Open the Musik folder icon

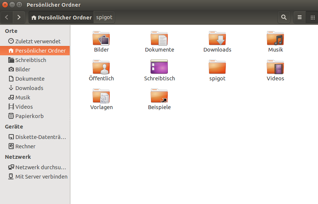pos(275,38)
